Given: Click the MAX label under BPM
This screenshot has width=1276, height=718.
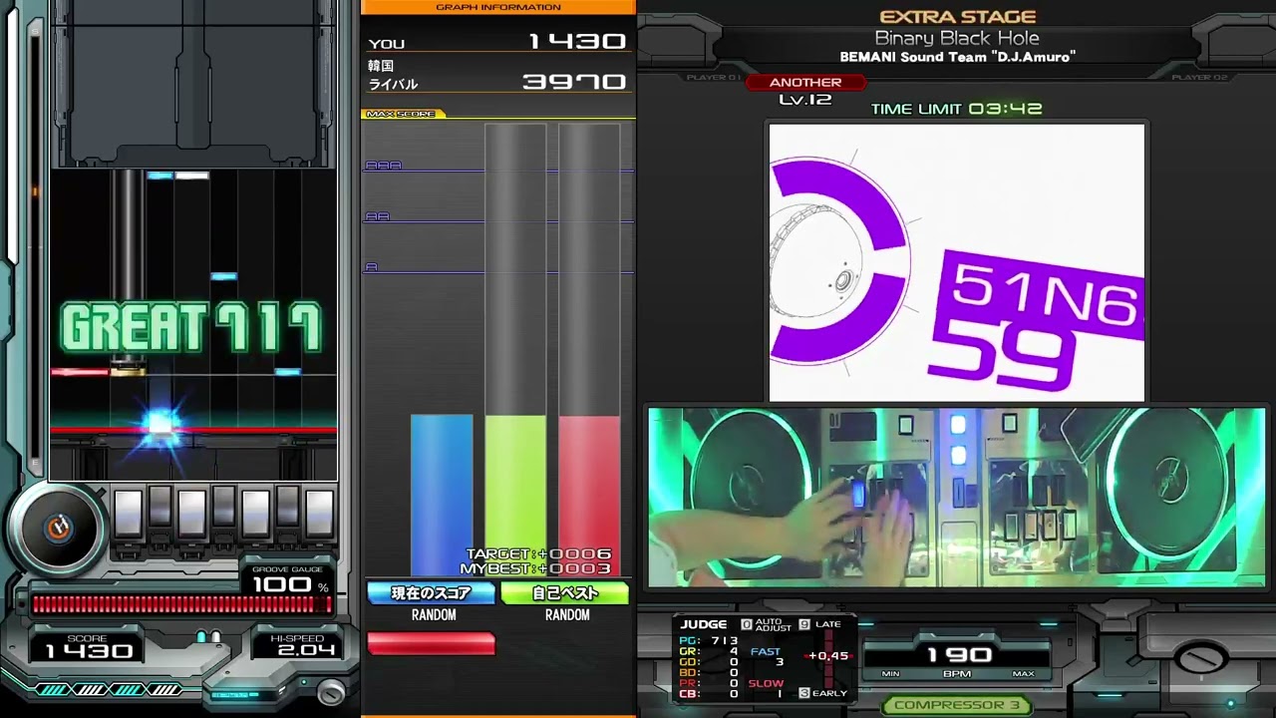Looking at the screenshot, I should click(1023, 674).
